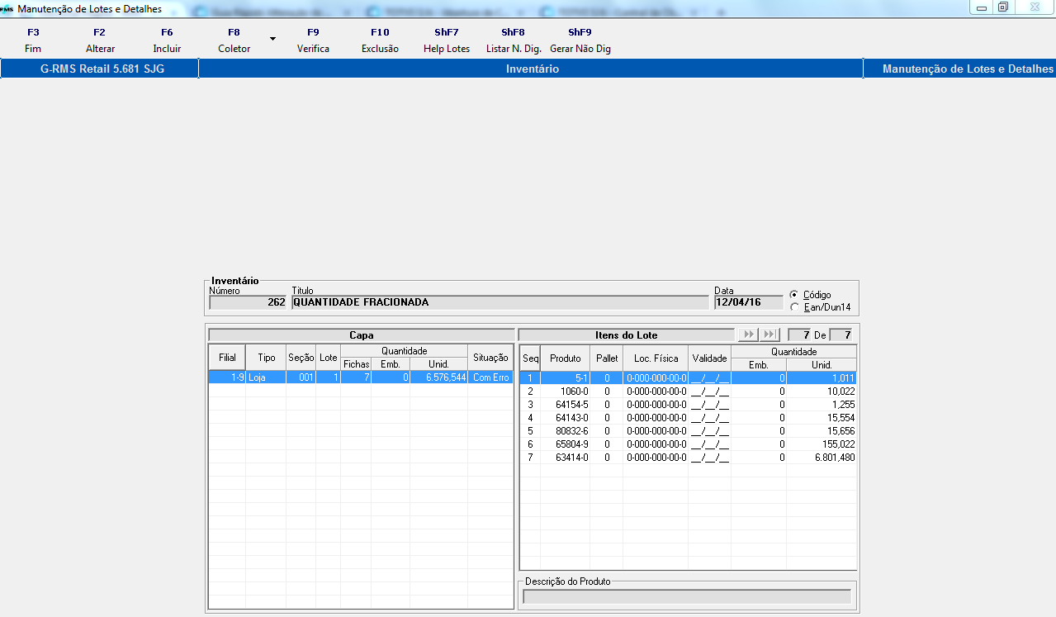Image resolution: width=1056 pixels, height=617 pixels.
Task: Click the Pallet column header
Action: pyautogui.click(x=608, y=358)
